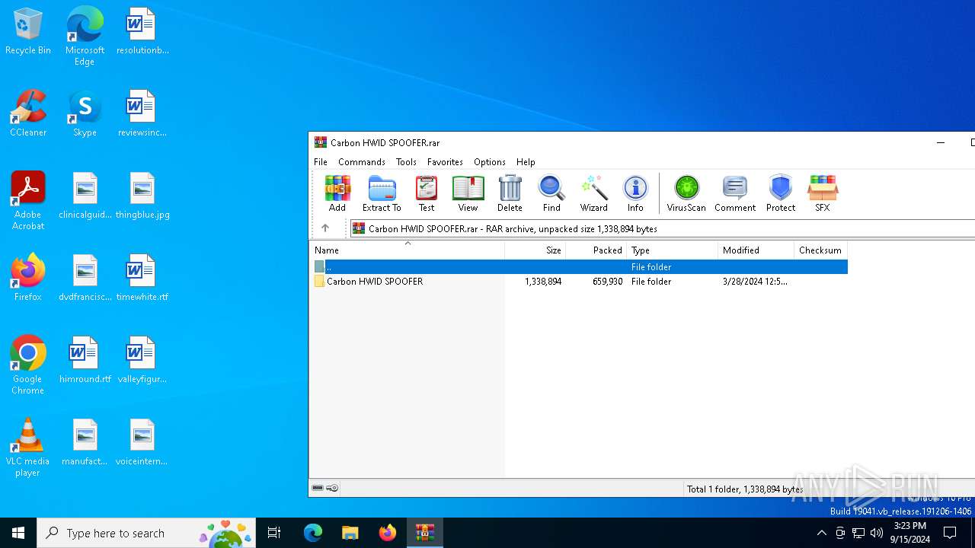Select the manufact... image file on the desktop
Image resolution: width=975 pixels, height=548 pixels.
coord(85,443)
